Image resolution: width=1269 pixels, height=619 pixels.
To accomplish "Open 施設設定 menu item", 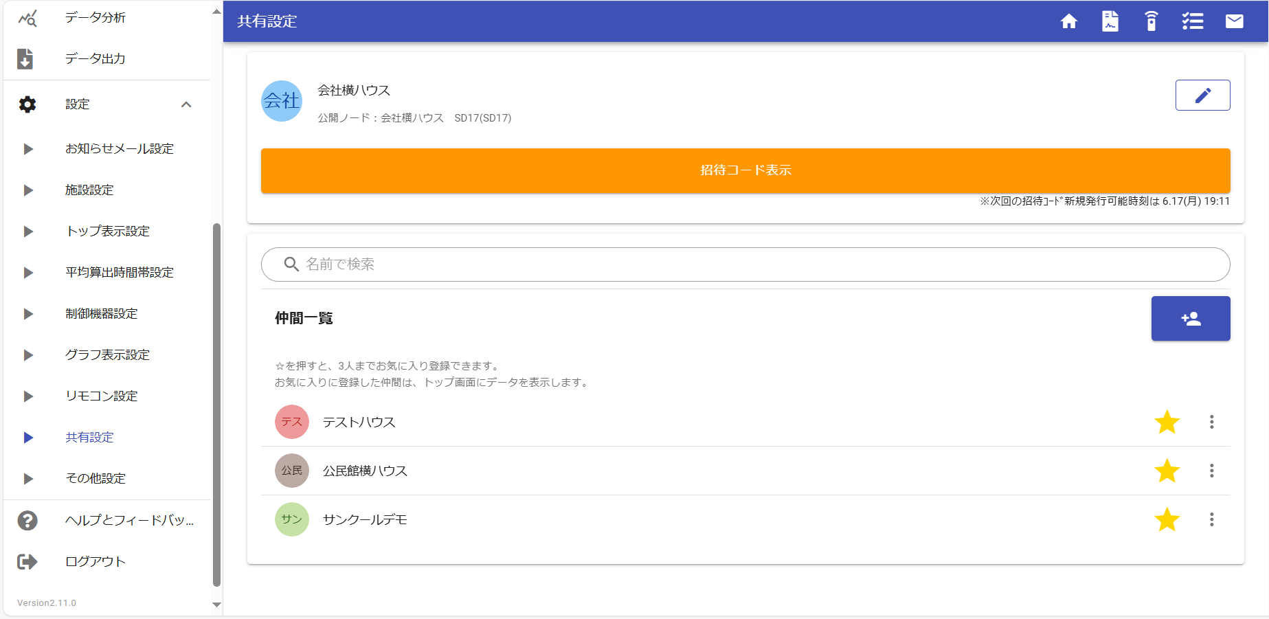I will (89, 190).
